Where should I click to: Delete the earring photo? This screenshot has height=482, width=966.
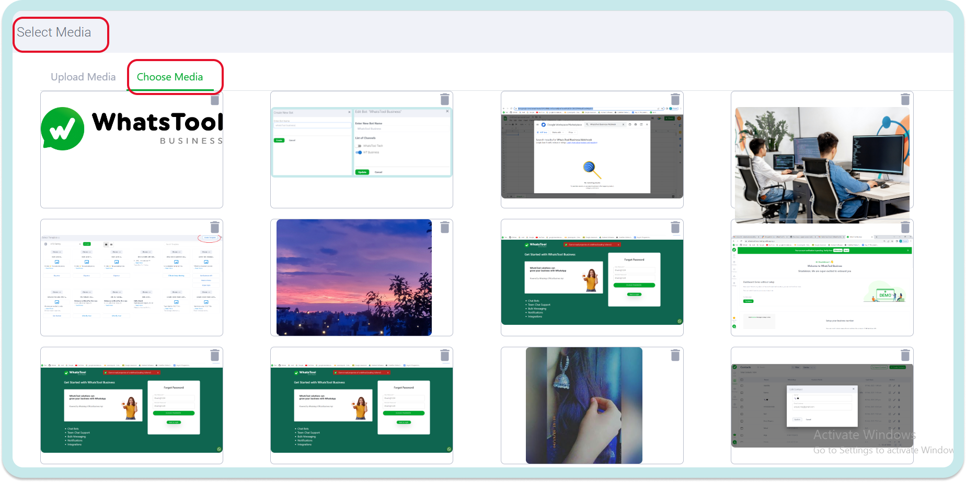pos(675,355)
